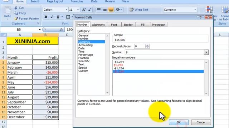Open the Data ribbon tab
Image resolution: width=229 pixels, height=128 pixels.
94,1
